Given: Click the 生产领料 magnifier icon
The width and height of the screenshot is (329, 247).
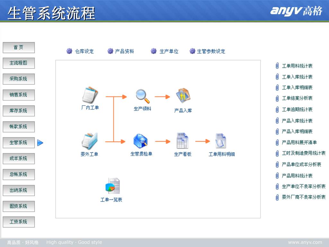Looking at the screenshot, I should pyautogui.click(x=142, y=96).
